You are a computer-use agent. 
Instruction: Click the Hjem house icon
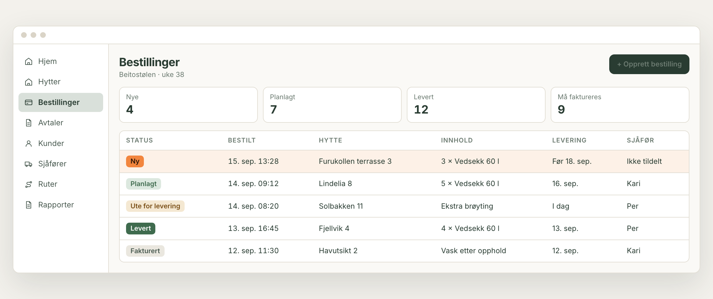[29, 61]
